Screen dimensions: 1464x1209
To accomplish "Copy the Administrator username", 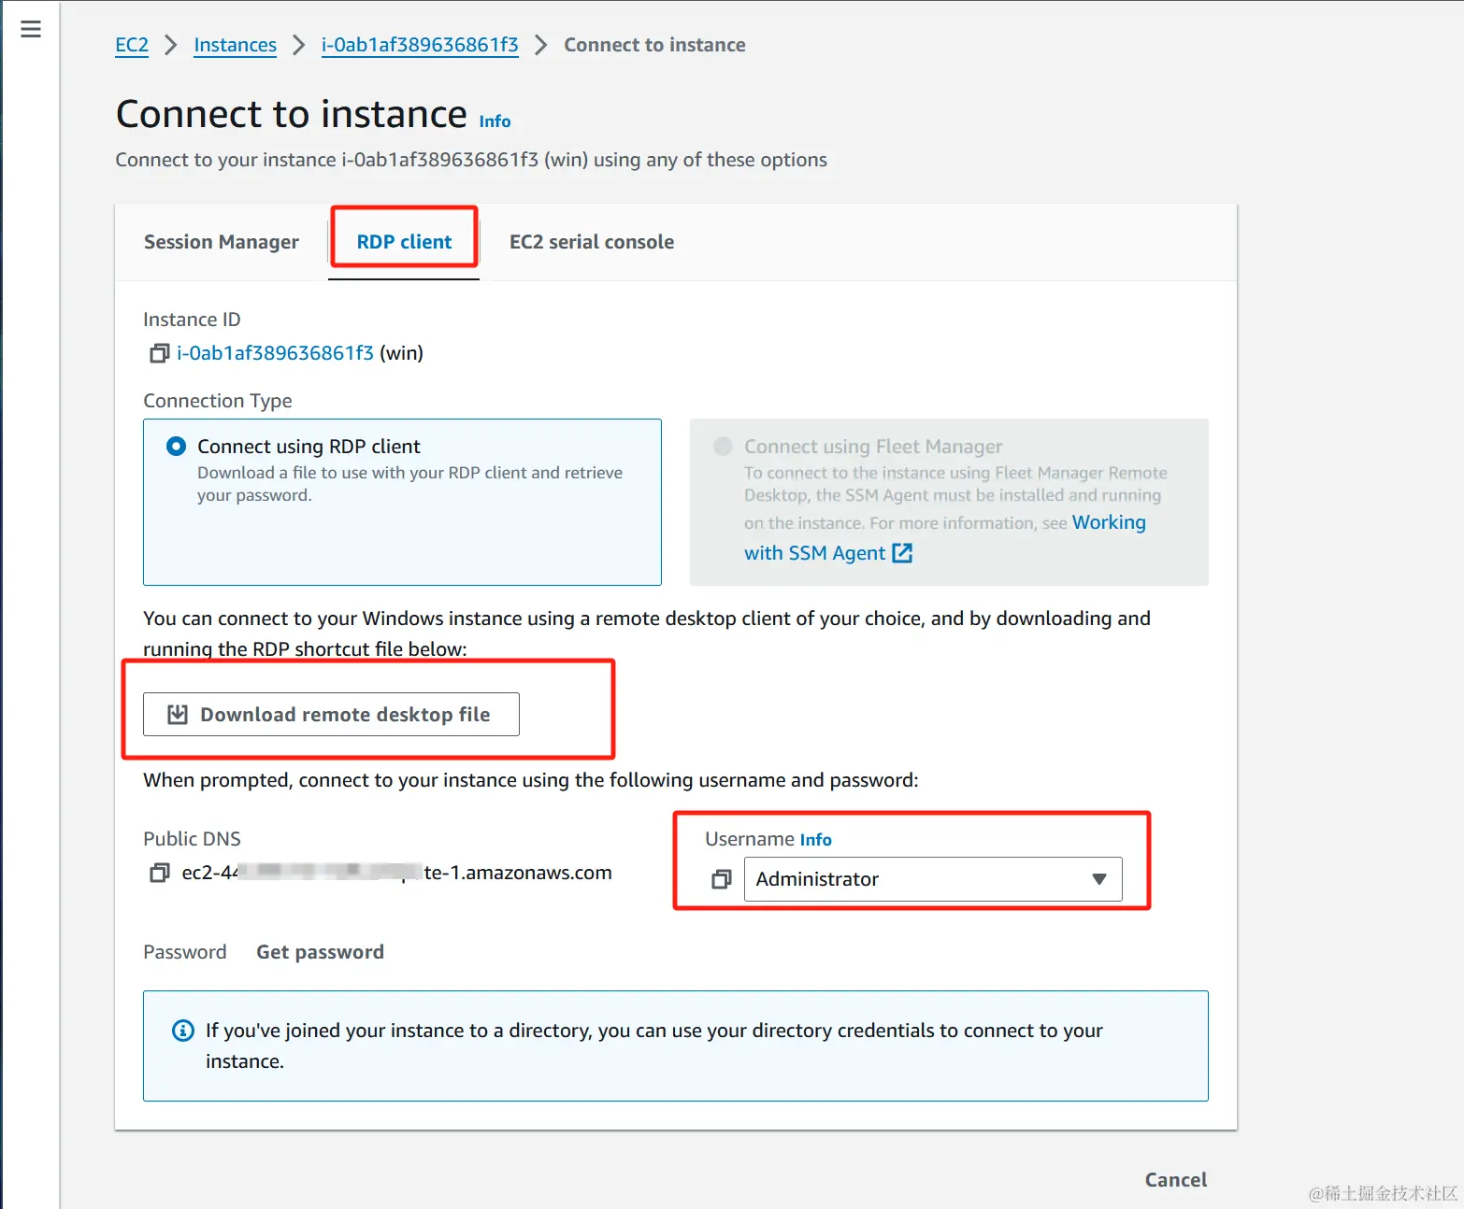I will tap(721, 879).
